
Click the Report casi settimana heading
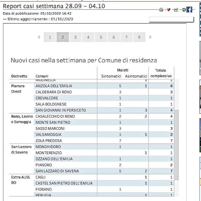coord(54,6)
